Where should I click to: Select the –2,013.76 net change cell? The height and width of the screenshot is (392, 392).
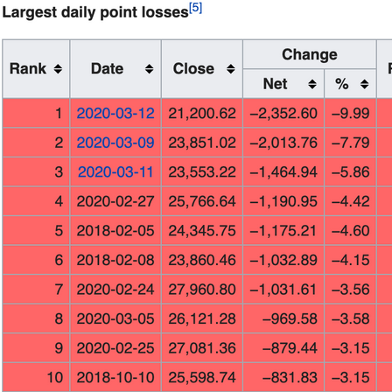(x=283, y=143)
